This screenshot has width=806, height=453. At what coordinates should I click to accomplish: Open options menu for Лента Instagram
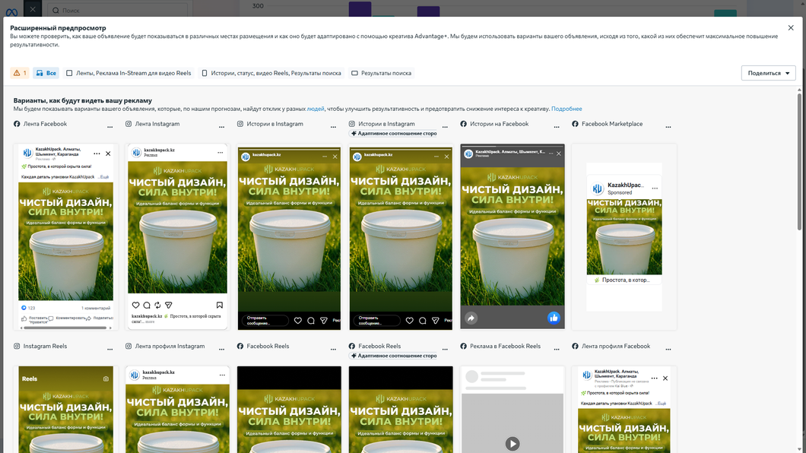point(221,127)
